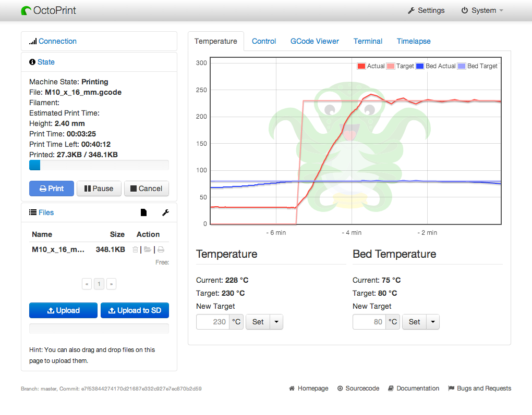This screenshot has width=532, height=415.
Task: Pause the current print job
Action: click(x=99, y=188)
